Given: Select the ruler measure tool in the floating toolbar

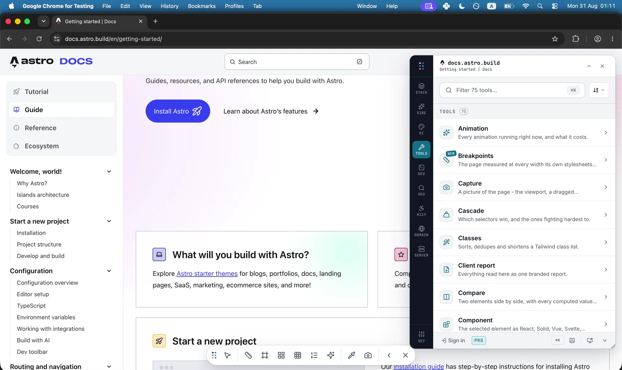Looking at the screenshot, I should click(248, 355).
